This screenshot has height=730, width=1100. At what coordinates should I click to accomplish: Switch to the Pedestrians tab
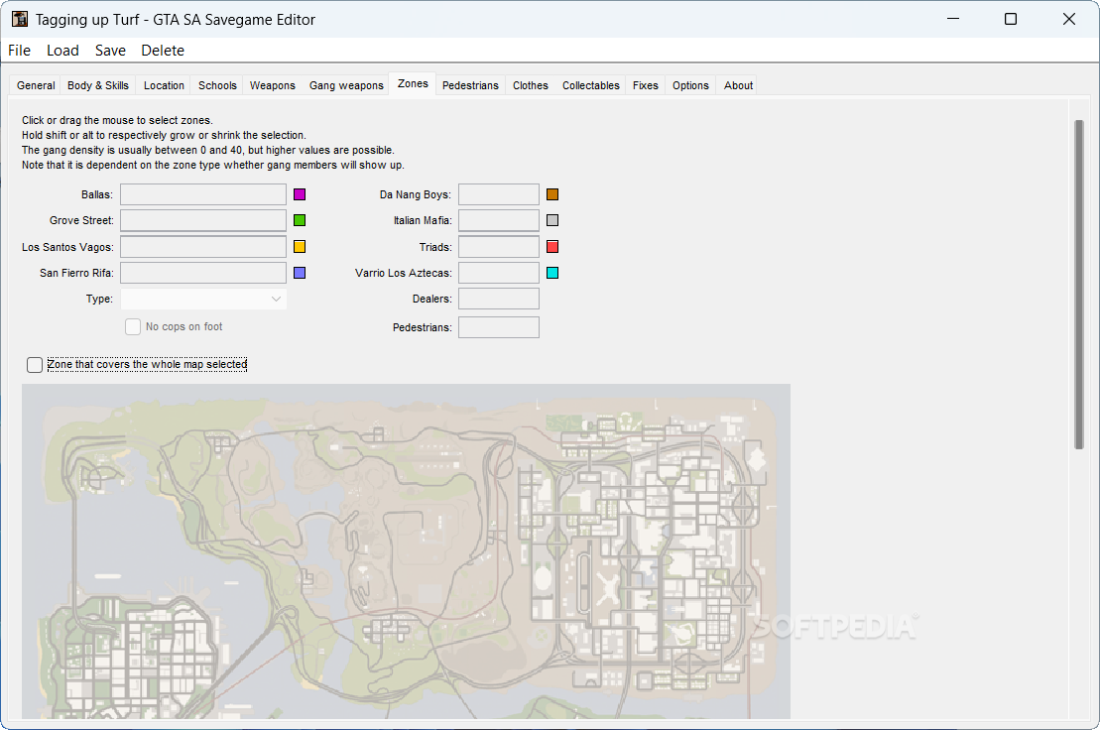coord(470,85)
